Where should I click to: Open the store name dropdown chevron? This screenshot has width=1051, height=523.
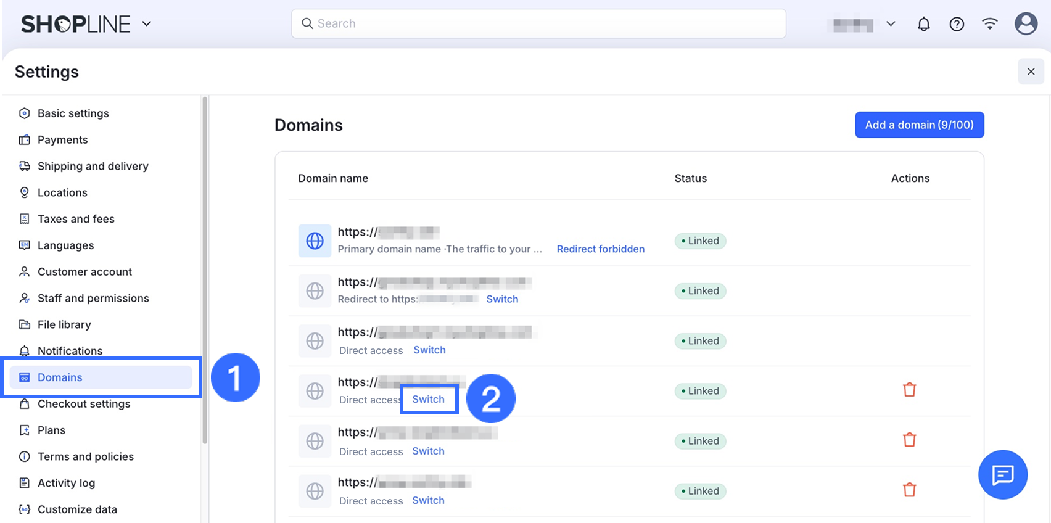click(891, 24)
